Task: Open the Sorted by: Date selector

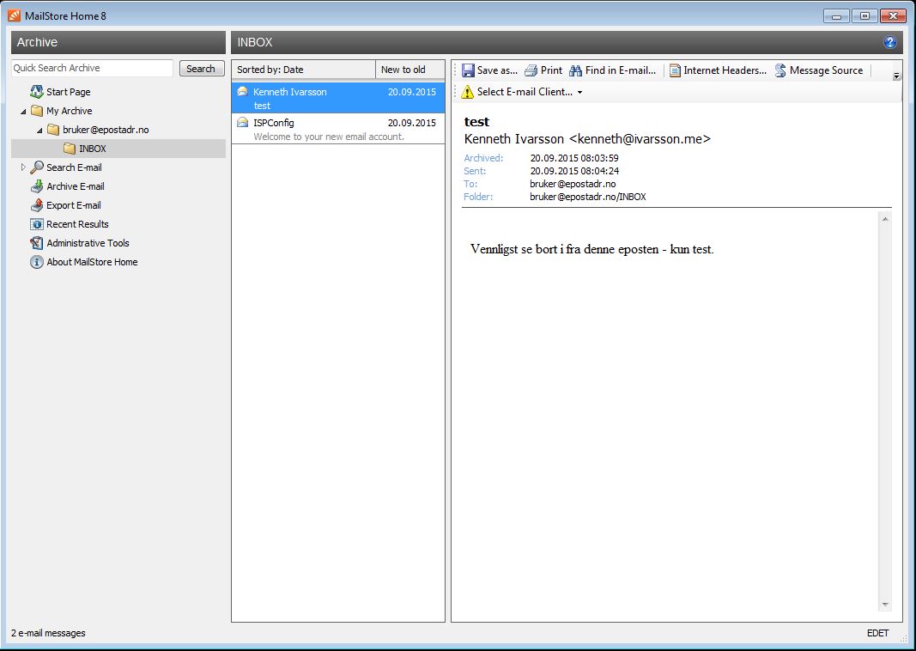Action: tap(303, 70)
